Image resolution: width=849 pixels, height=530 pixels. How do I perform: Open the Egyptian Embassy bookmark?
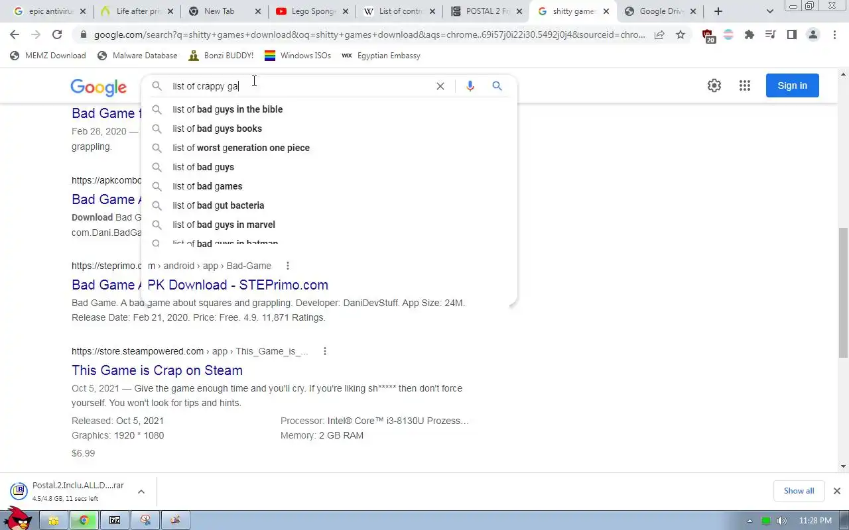tap(381, 56)
